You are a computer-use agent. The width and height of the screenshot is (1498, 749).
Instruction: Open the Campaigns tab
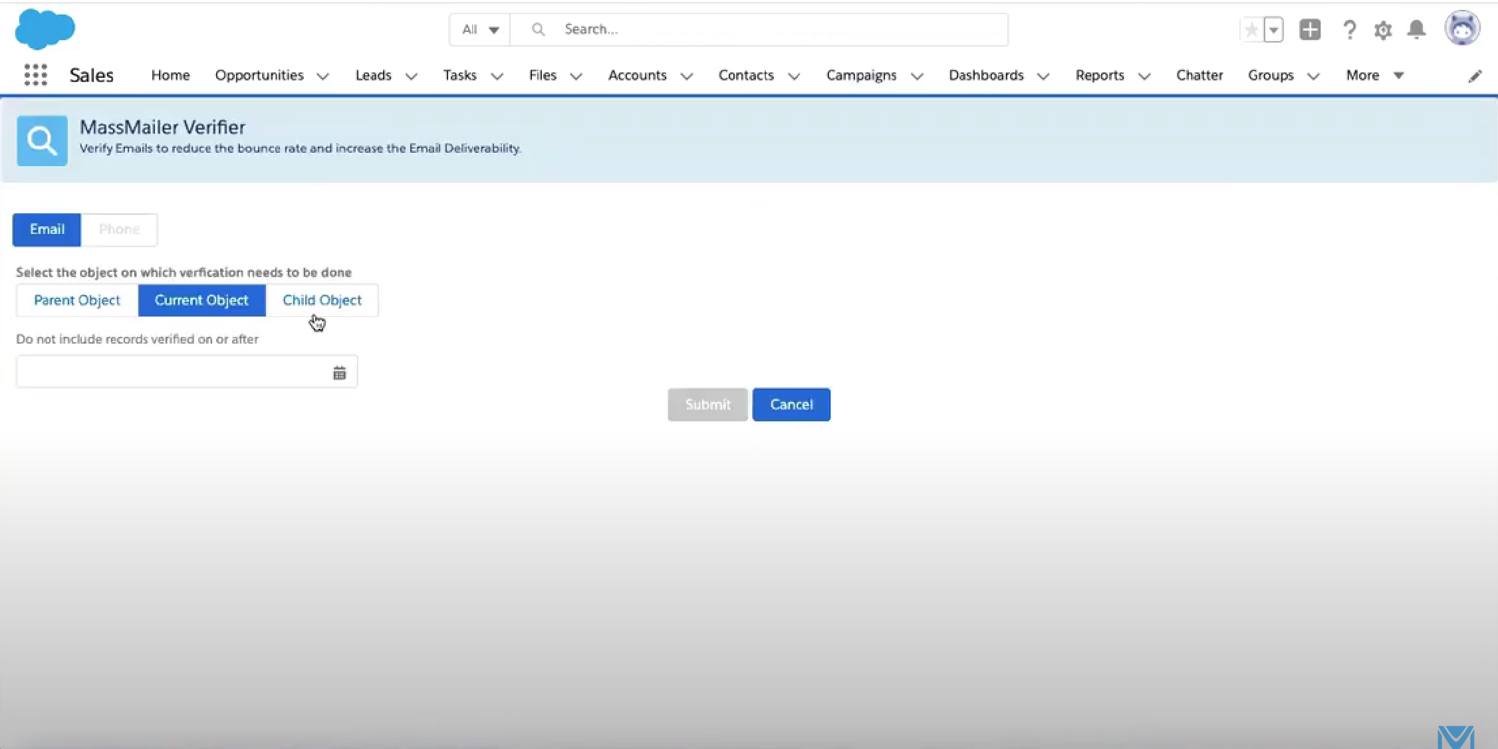click(861, 75)
